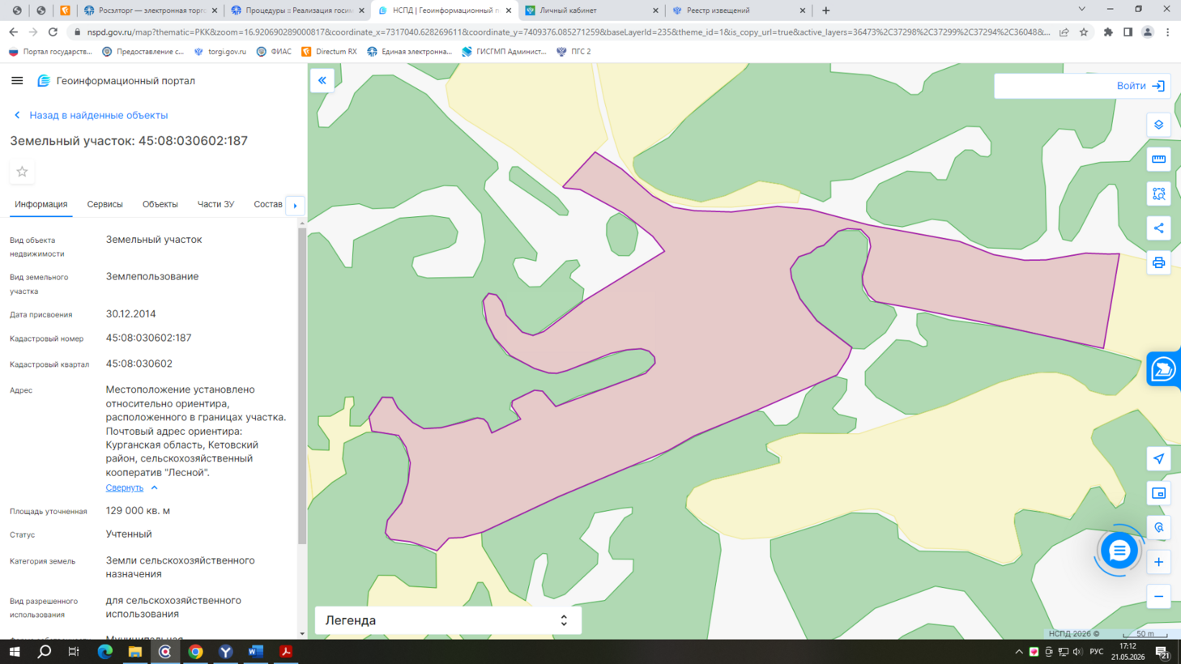
Task: Click the Войти login button
Action: pyautogui.click(x=1140, y=86)
